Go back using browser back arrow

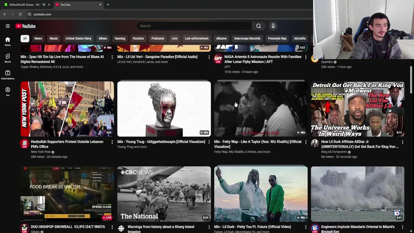click(5, 14)
